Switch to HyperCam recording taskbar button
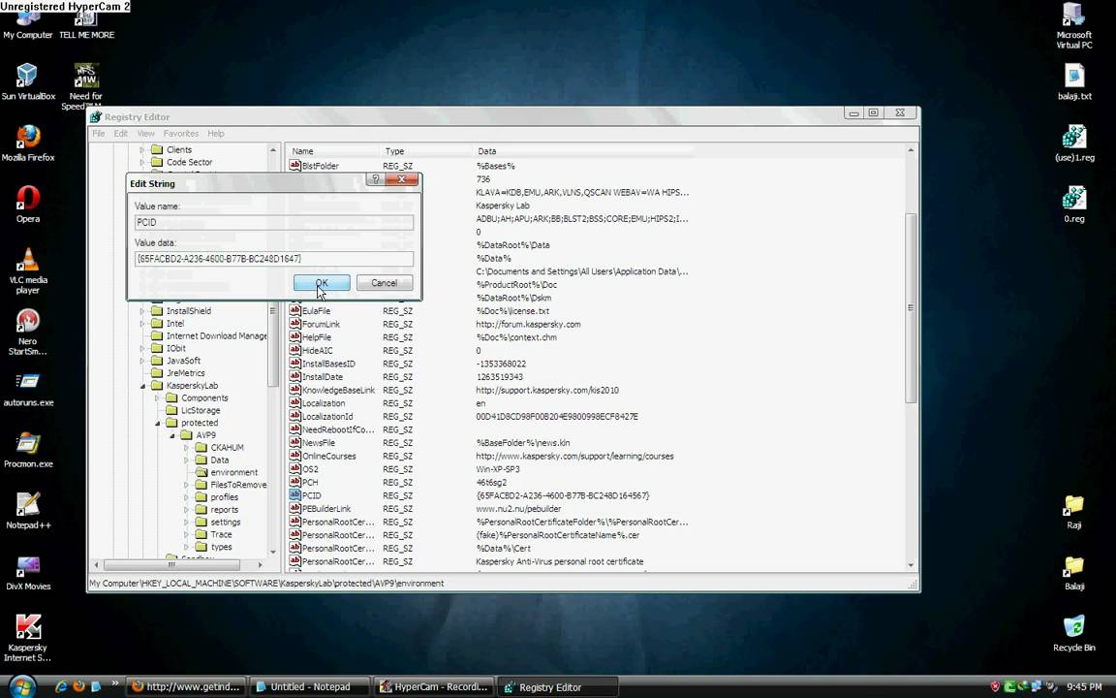1116x698 pixels. pos(434,686)
